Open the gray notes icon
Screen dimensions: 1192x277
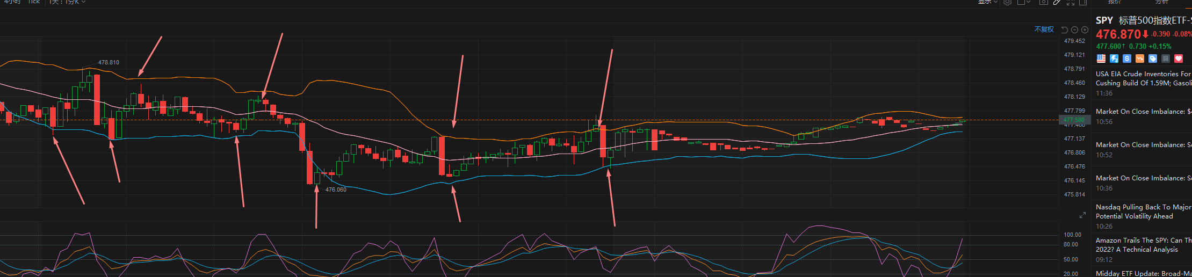coord(1166,59)
